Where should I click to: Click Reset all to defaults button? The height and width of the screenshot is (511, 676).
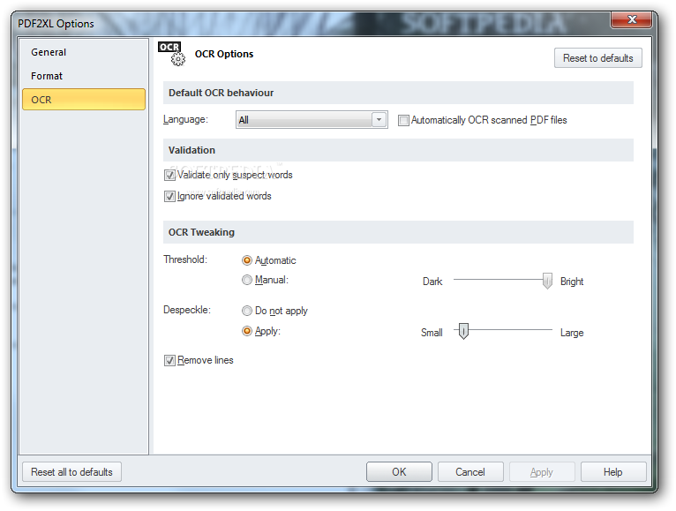click(72, 472)
